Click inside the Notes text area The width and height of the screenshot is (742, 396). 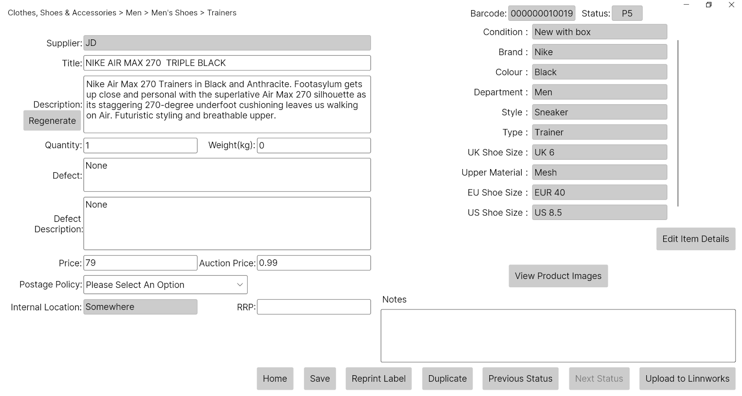pyautogui.click(x=557, y=336)
